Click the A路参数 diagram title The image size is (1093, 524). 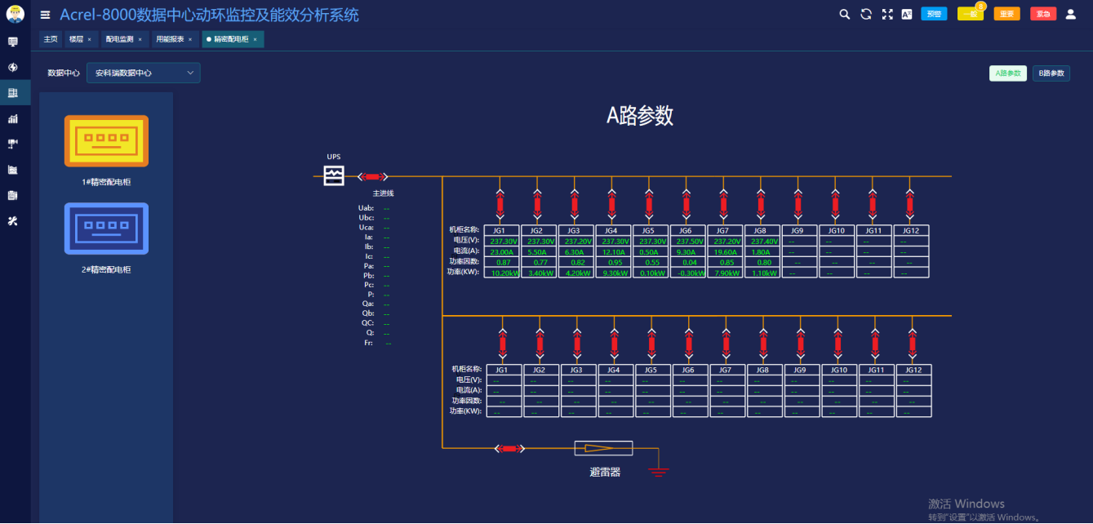tap(640, 116)
